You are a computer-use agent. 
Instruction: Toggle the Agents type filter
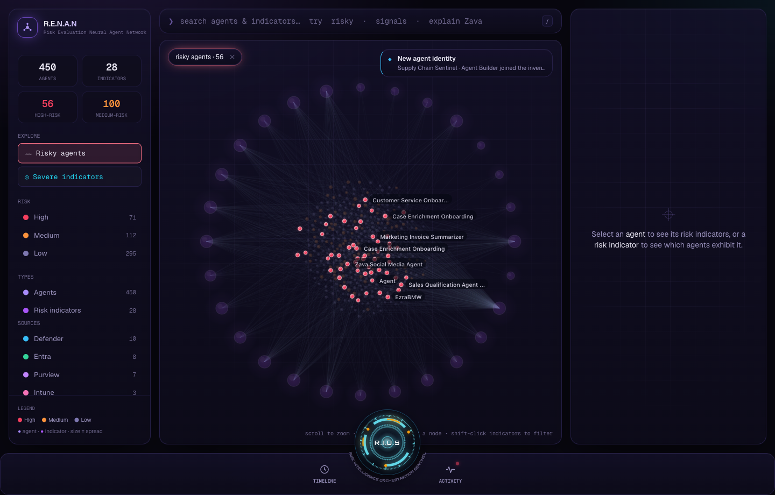click(x=80, y=293)
